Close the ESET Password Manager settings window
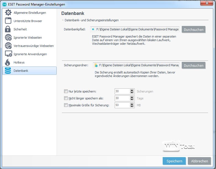This screenshot has height=169, width=216. (x=207, y=3)
